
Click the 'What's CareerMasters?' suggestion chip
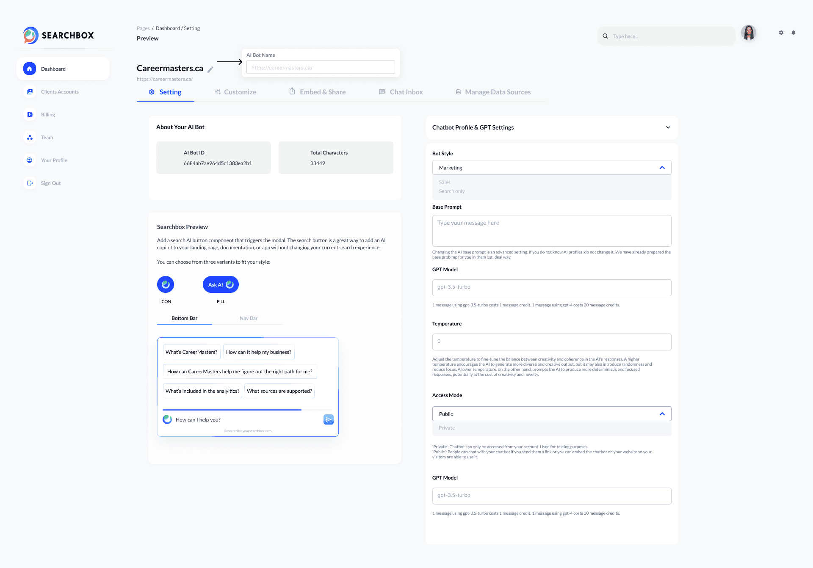tap(191, 352)
